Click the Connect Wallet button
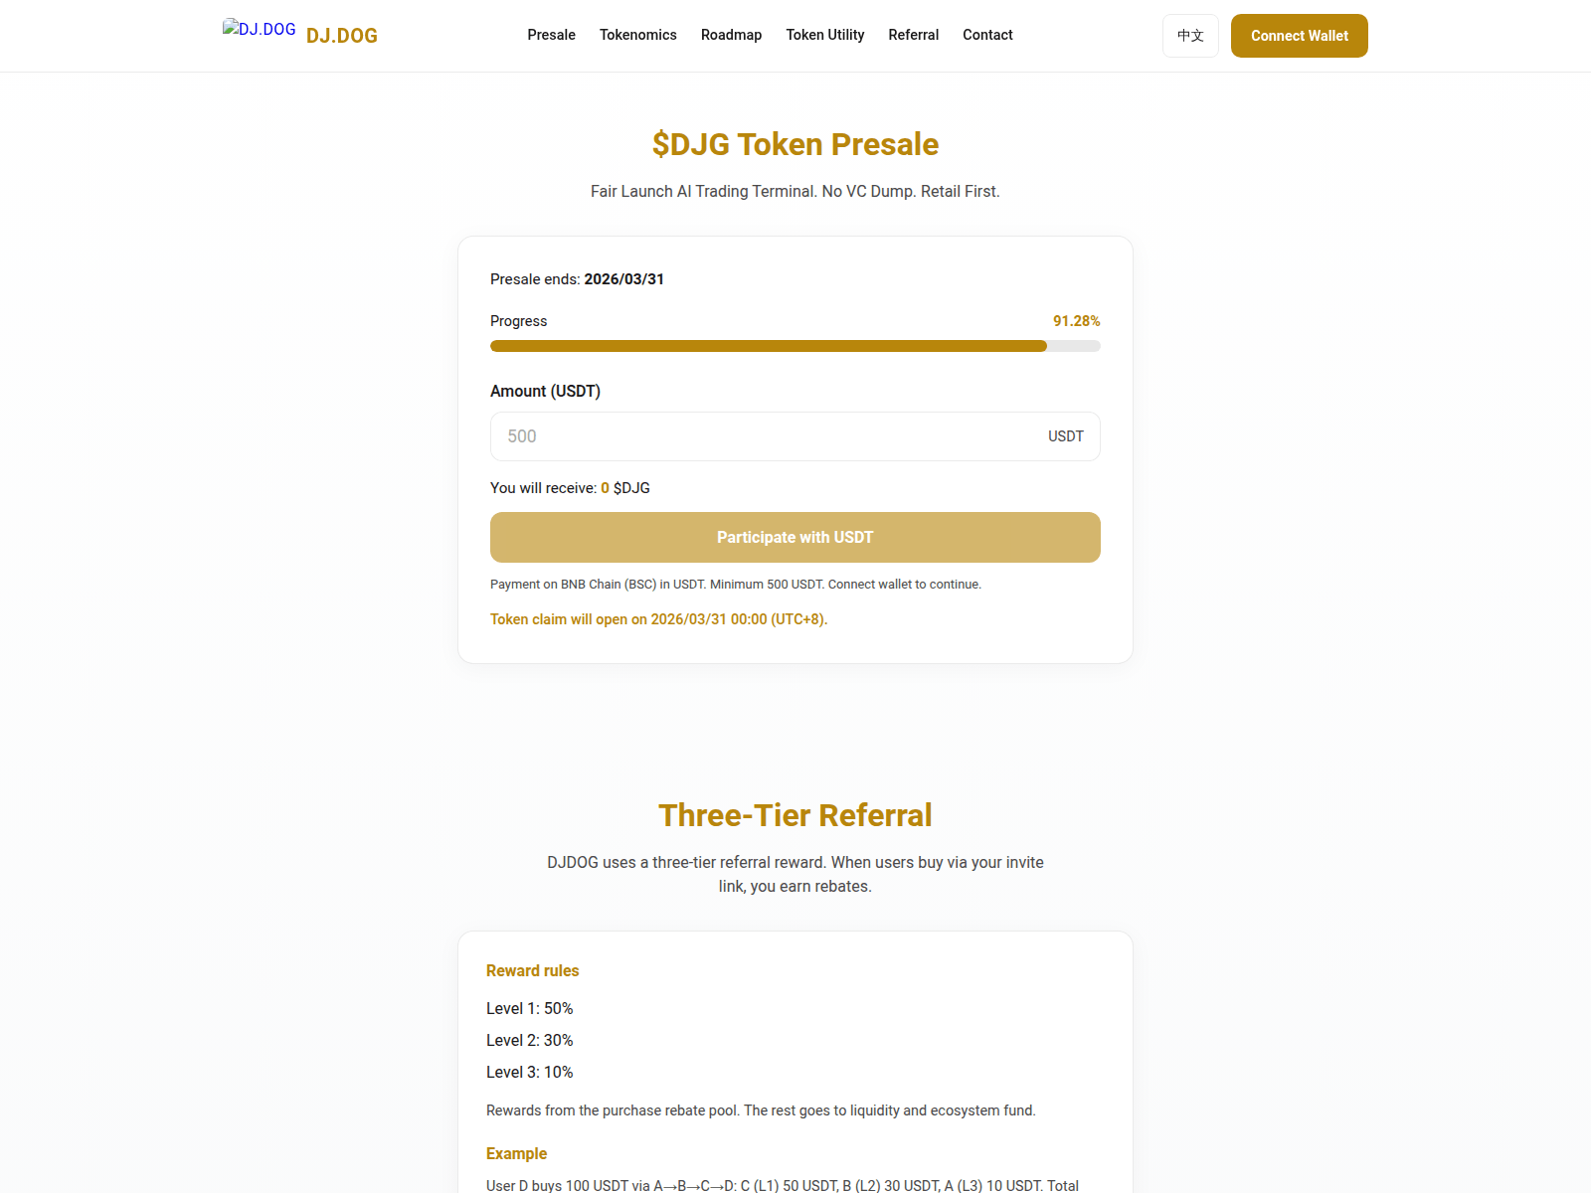 click(x=1299, y=36)
